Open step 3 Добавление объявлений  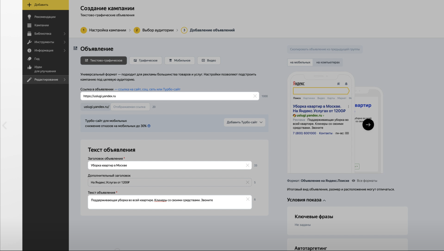click(208, 30)
